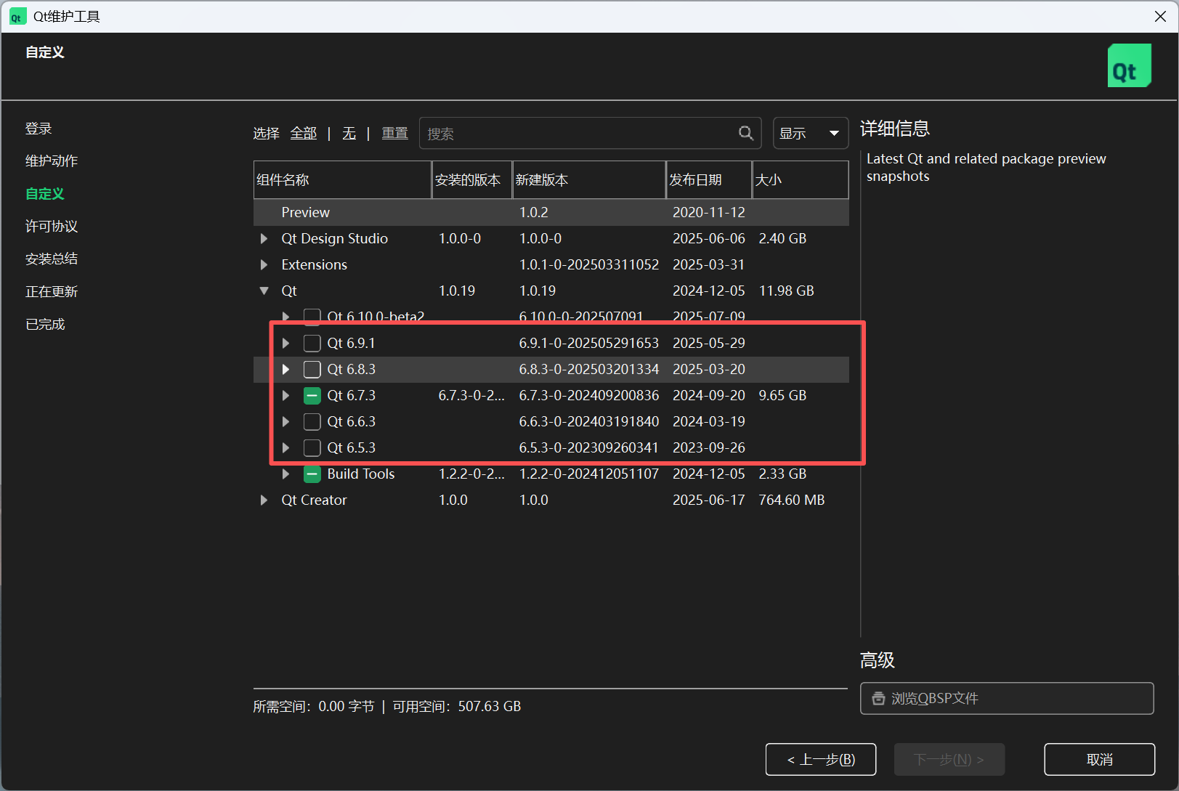
Task: Expand the Qt Creator node
Action: [264, 500]
